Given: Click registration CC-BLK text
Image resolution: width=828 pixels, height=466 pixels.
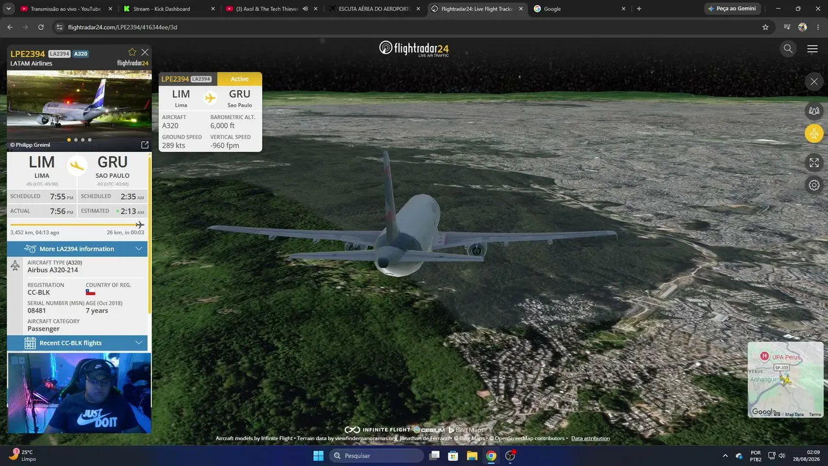Looking at the screenshot, I should tap(39, 293).
